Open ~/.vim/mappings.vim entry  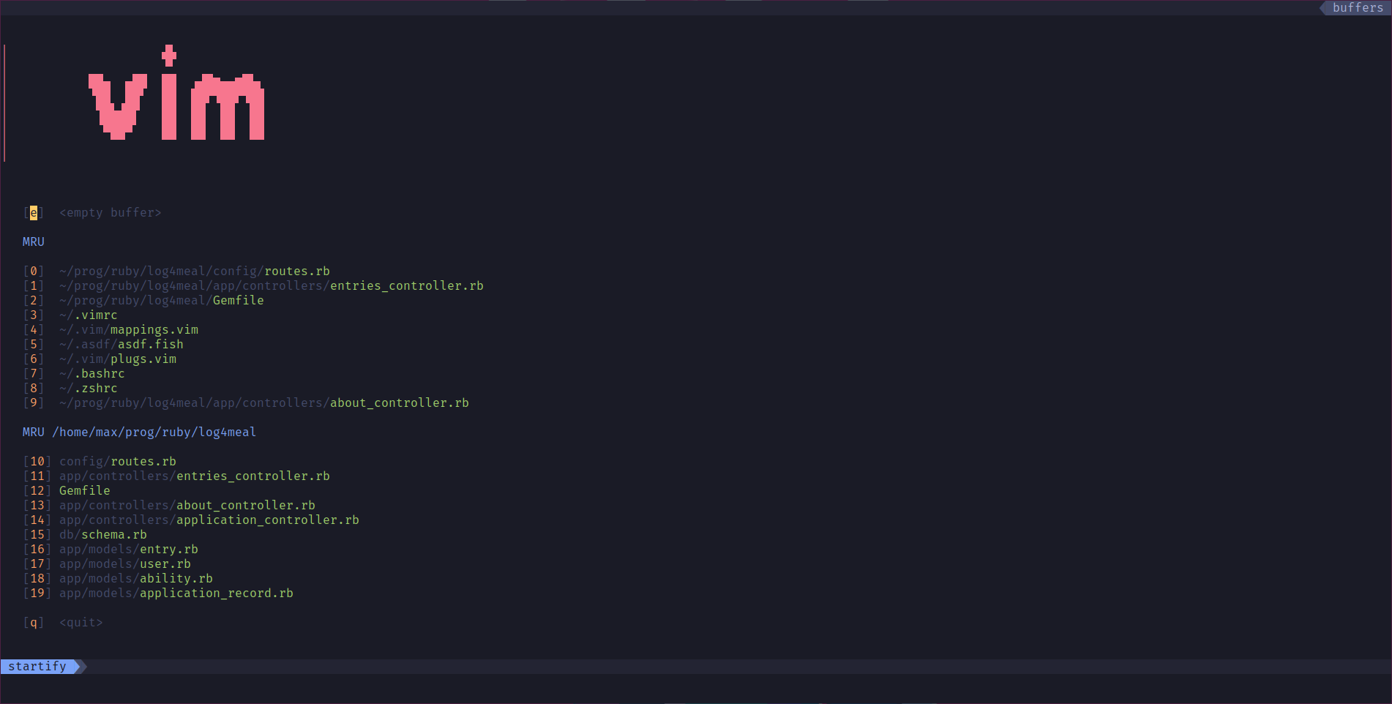pos(129,330)
